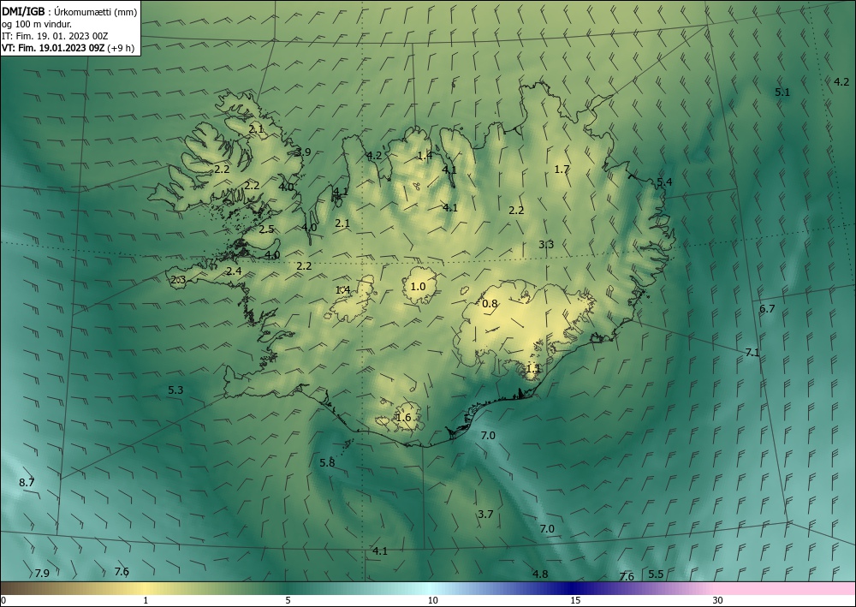Click the map value 5.4 on the east coast
The height and width of the screenshot is (607, 856).
click(664, 182)
